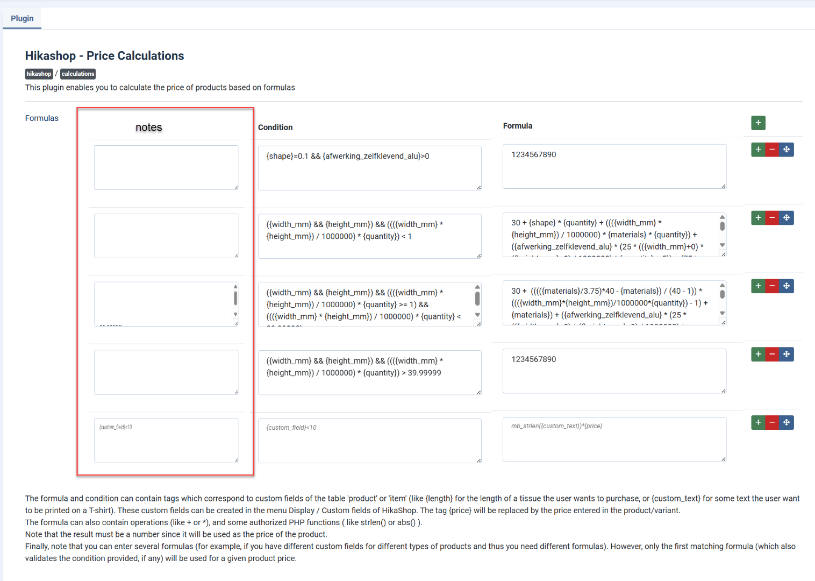Click the notes box for the '> 39.99999' row
The image size is (815, 581).
coord(166,372)
